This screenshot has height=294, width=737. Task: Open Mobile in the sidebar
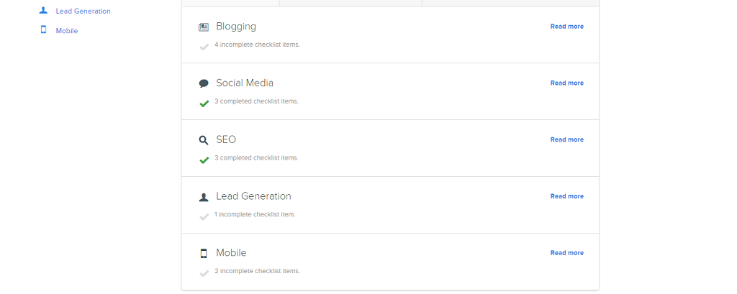(x=67, y=30)
